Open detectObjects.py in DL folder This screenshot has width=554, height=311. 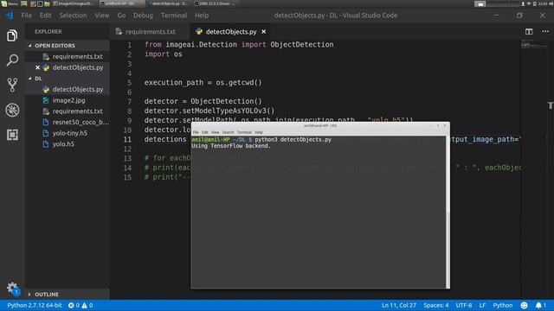point(77,89)
